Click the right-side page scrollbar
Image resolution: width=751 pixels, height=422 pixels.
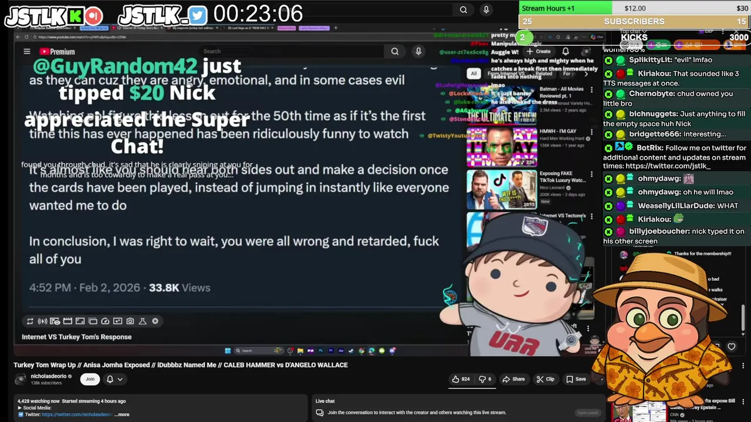743,318
